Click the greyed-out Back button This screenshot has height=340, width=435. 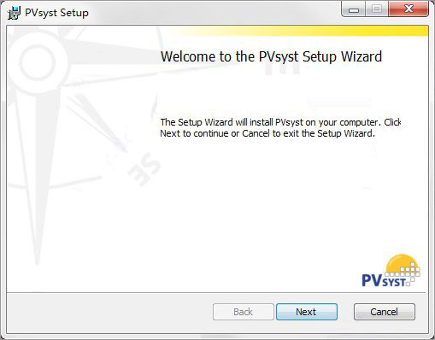244,312
